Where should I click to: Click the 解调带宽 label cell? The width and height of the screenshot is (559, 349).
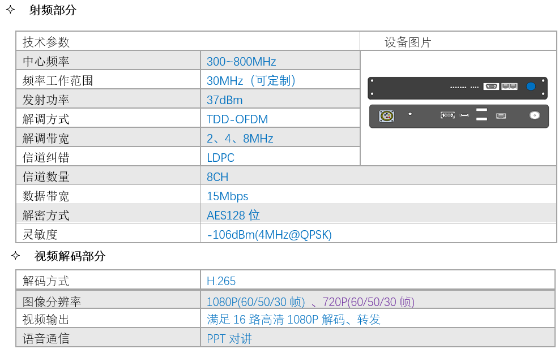[108, 137]
